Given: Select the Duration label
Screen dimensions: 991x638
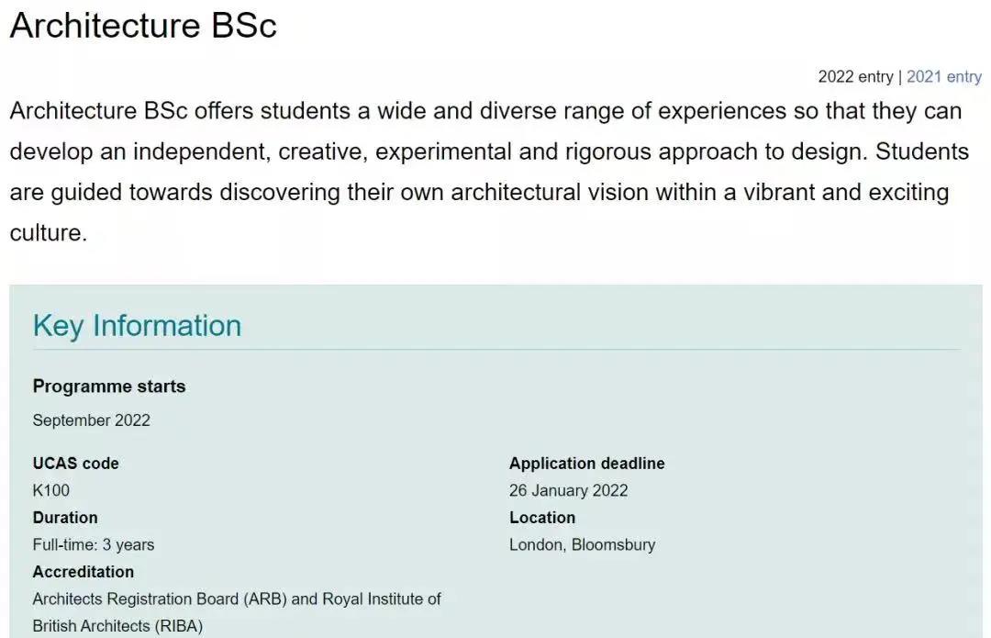Looking at the screenshot, I should click(65, 518).
